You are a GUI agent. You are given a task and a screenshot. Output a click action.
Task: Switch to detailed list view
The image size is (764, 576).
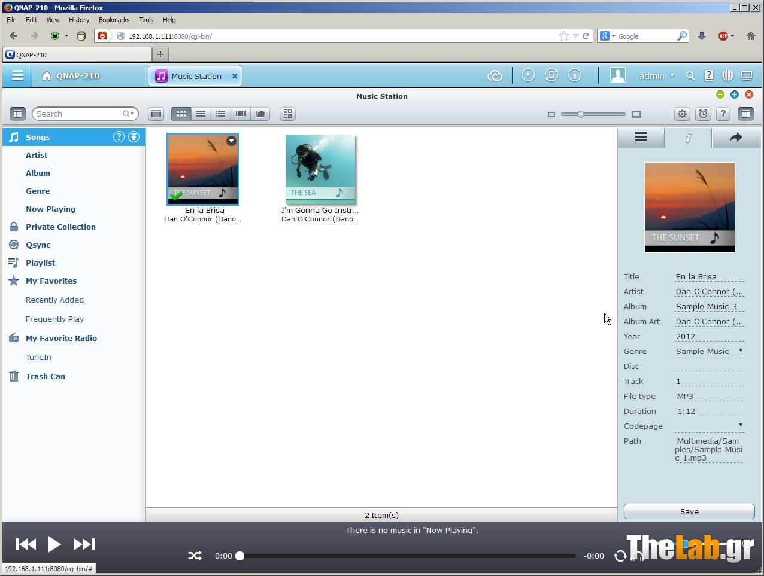221,114
